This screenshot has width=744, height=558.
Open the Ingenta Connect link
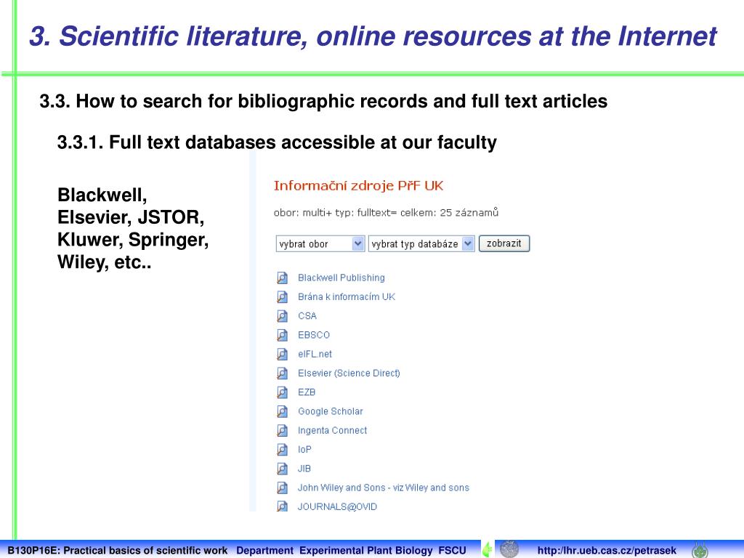[332, 430]
